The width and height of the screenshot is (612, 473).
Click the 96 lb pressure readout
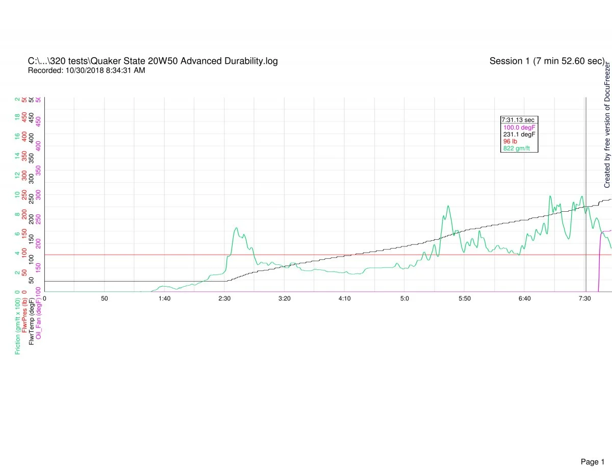point(510,141)
